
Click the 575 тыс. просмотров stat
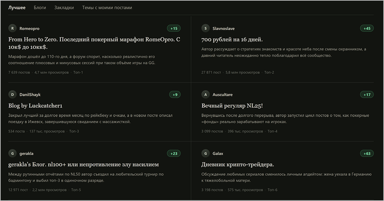[x=245, y=189]
